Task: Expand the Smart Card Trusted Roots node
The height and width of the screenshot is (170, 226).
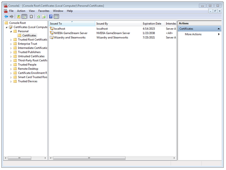Action: [x=11, y=77]
